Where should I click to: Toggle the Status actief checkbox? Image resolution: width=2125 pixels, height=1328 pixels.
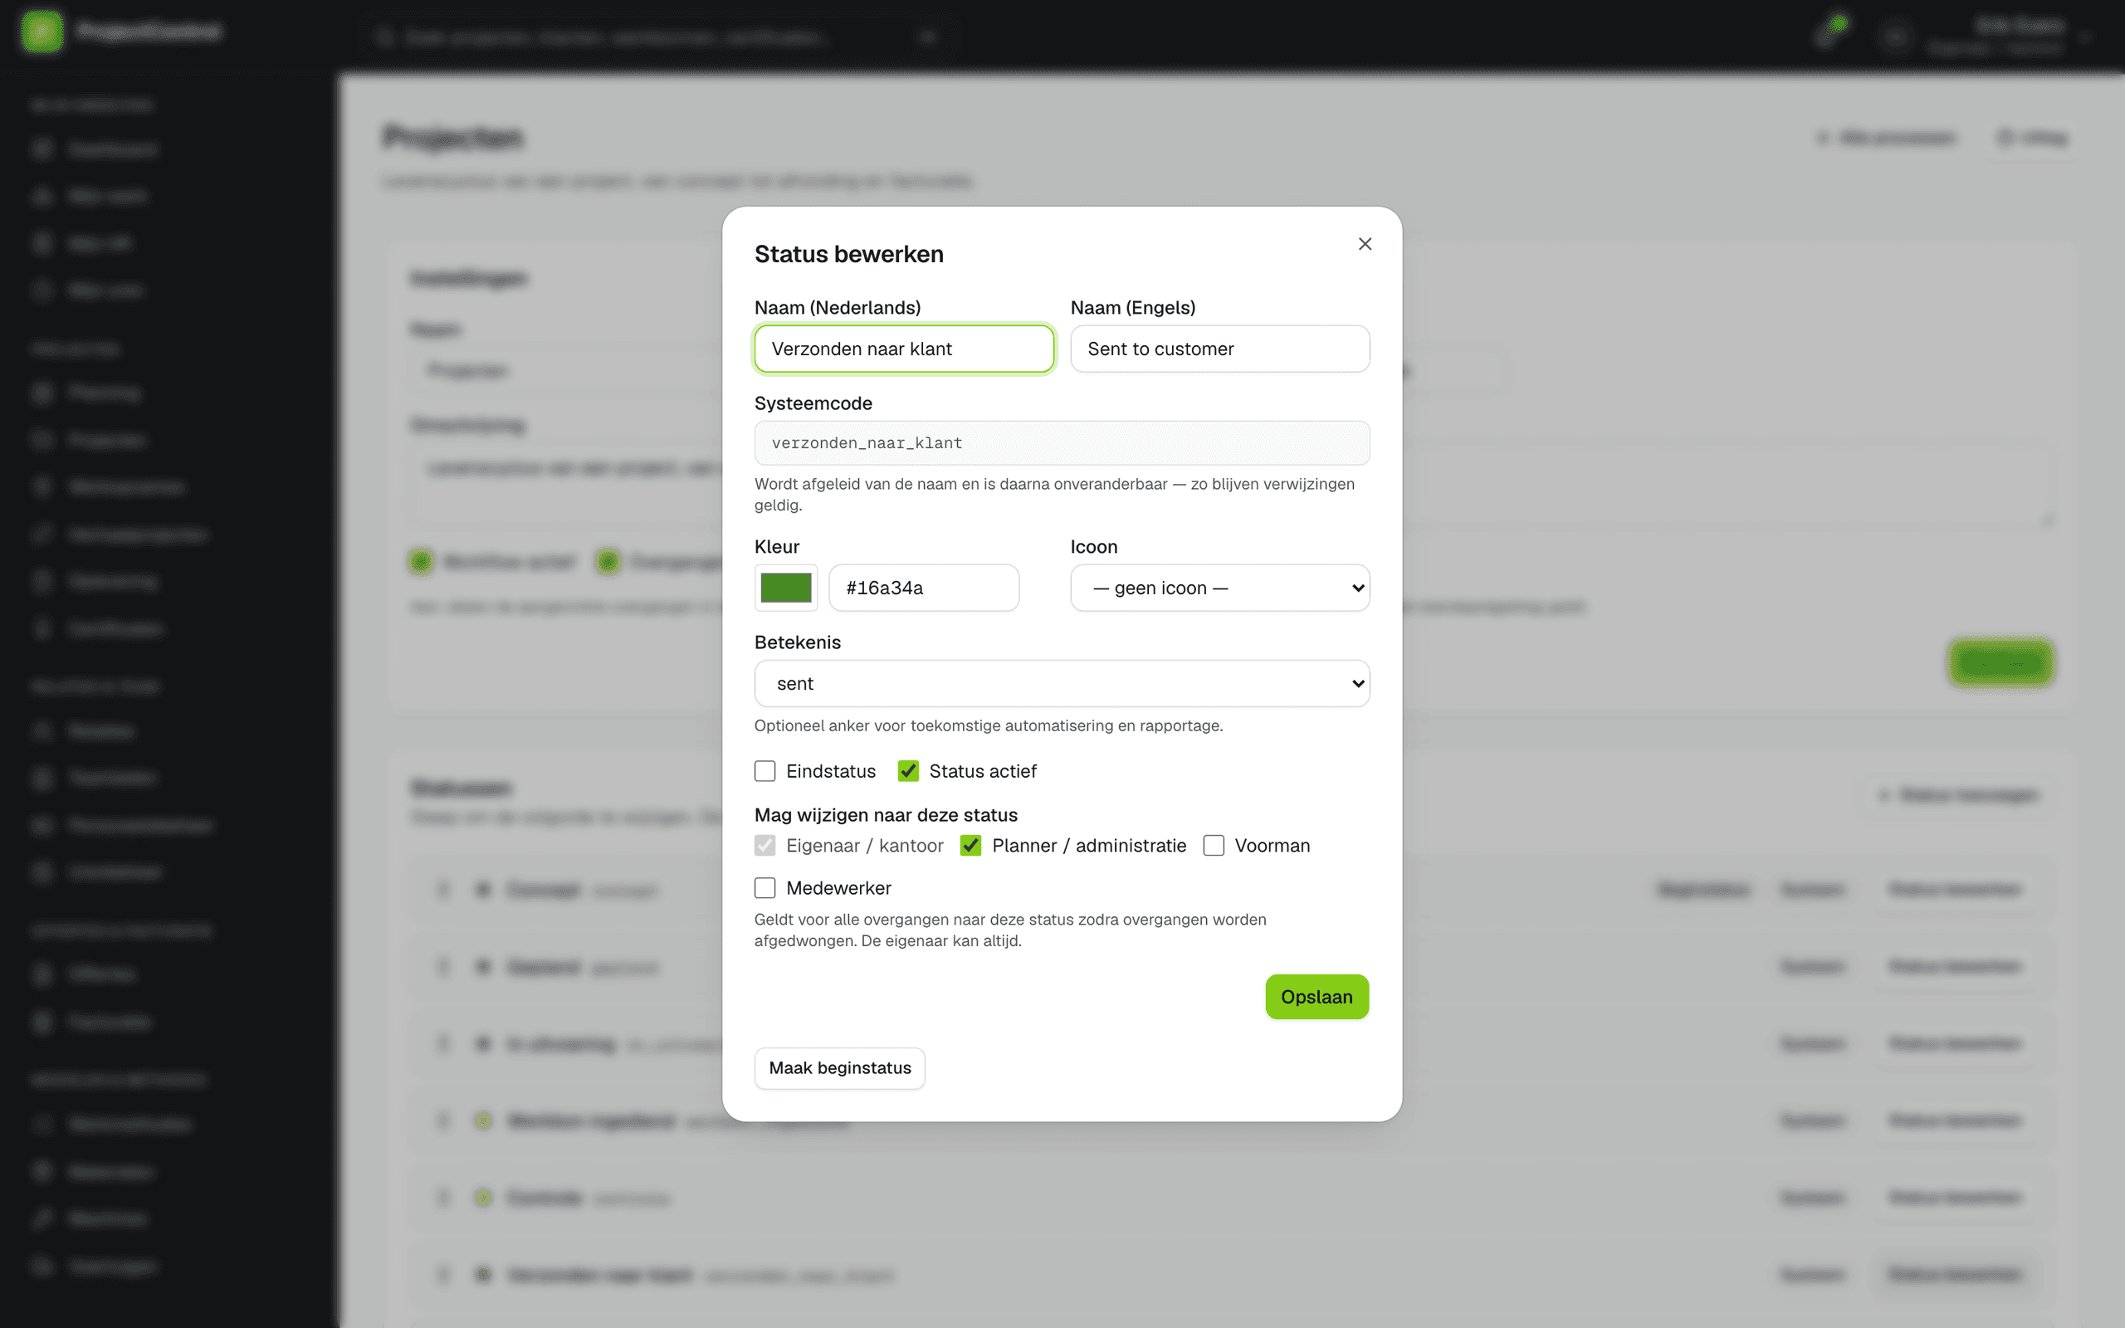(908, 771)
